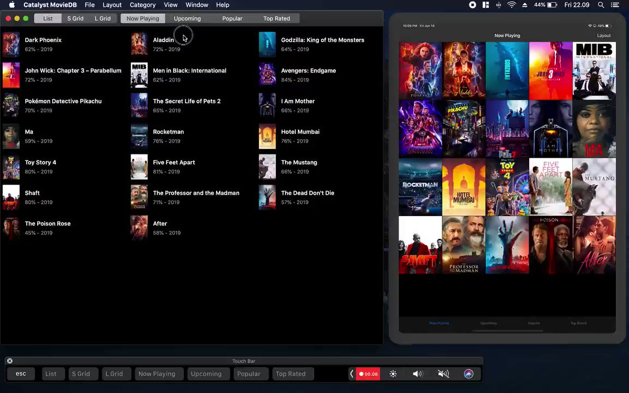Tap Ma poster in iPad grid
Screen dimensions: 629x393
594,129
